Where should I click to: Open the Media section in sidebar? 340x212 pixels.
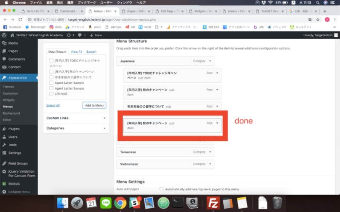tap(13, 43)
